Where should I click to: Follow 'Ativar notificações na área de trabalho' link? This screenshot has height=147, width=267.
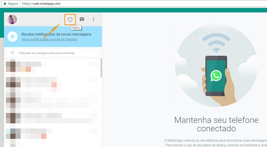point(49,39)
